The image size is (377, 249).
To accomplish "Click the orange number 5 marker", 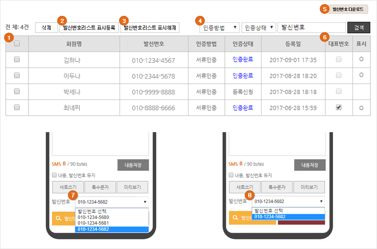I will (x=323, y=9).
